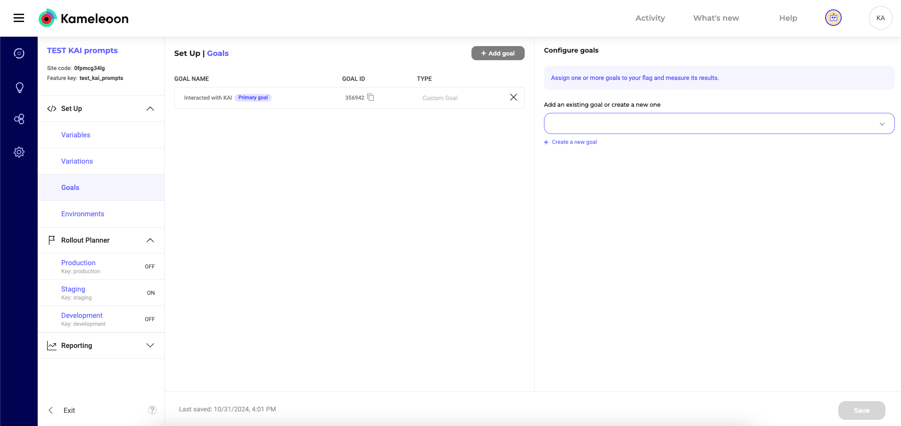
Task: Open the hamburger main menu
Action: [19, 18]
